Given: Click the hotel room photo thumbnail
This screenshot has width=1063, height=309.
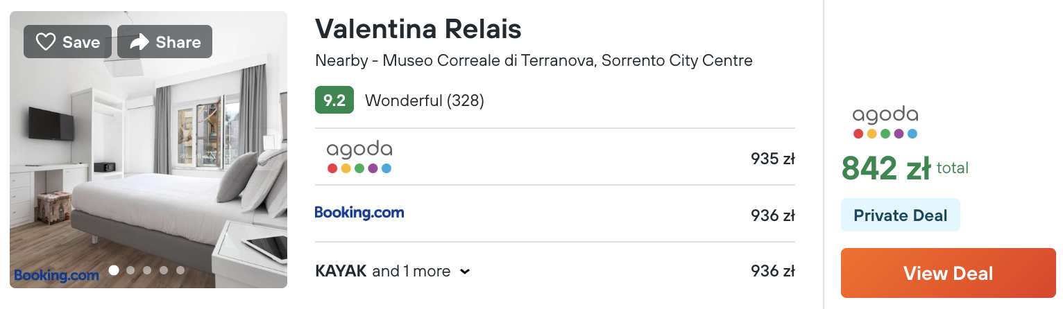Looking at the screenshot, I should pyautogui.click(x=148, y=150).
